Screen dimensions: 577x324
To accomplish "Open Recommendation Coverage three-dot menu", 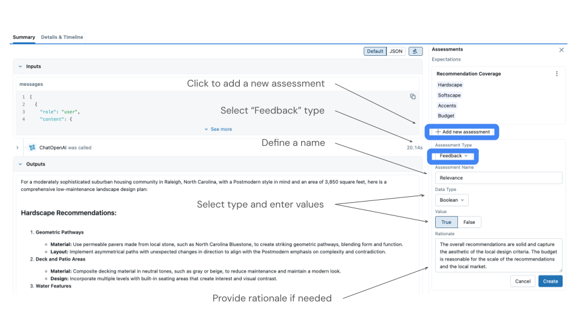I will (557, 74).
